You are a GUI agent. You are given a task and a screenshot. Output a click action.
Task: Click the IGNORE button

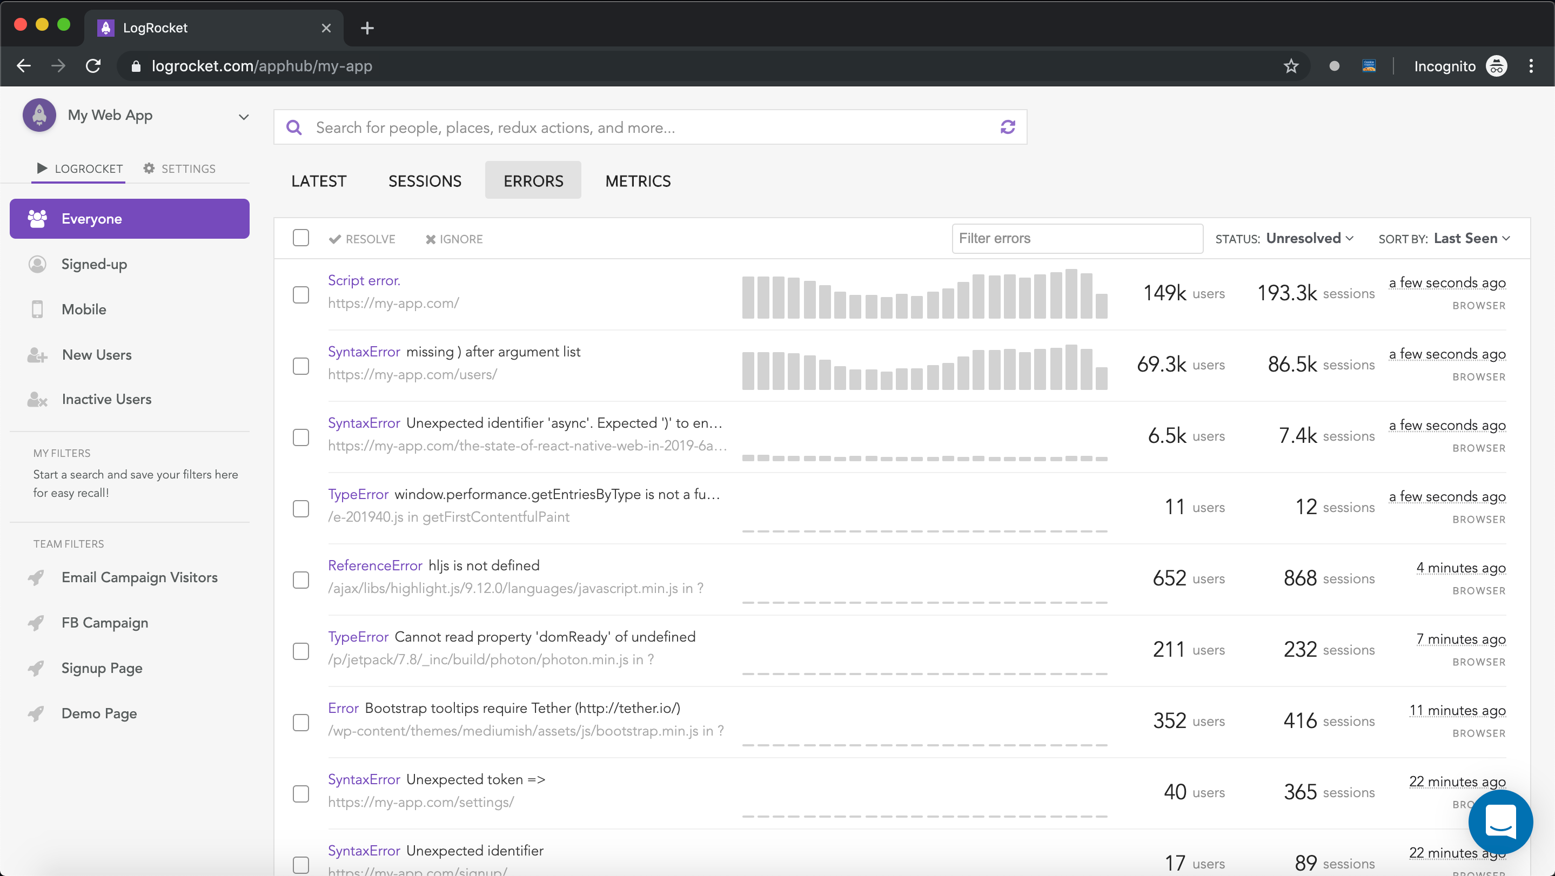click(x=454, y=238)
